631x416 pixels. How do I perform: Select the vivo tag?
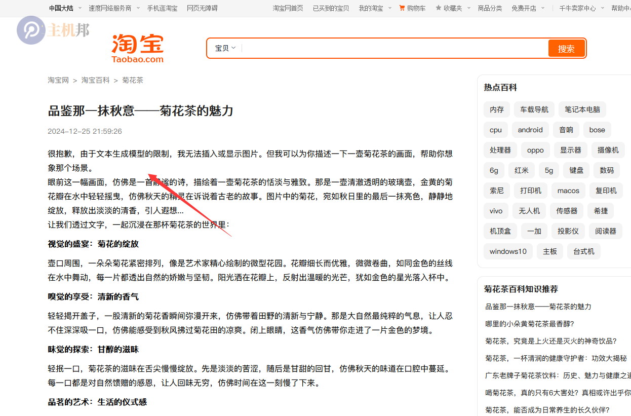(x=496, y=211)
